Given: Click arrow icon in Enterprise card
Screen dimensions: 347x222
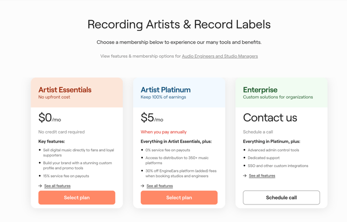Looking at the screenshot, I should 245,176.
